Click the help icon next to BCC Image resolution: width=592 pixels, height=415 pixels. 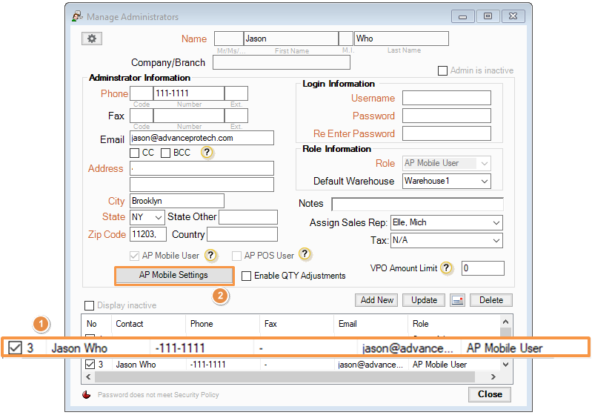coord(207,153)
